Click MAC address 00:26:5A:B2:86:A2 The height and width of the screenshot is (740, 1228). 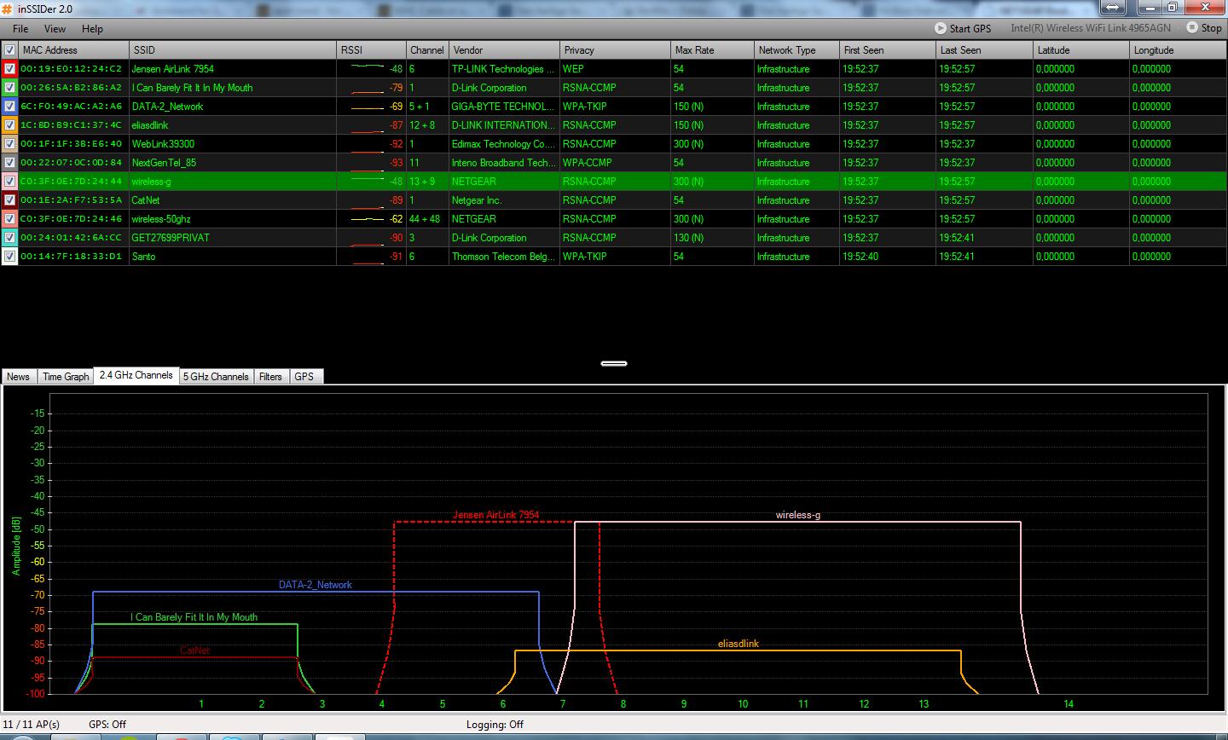coord(72,88)
